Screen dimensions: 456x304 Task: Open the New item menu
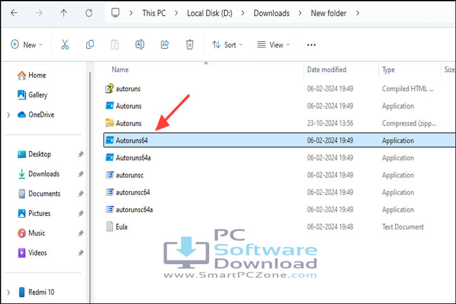(x=27, y=44)
